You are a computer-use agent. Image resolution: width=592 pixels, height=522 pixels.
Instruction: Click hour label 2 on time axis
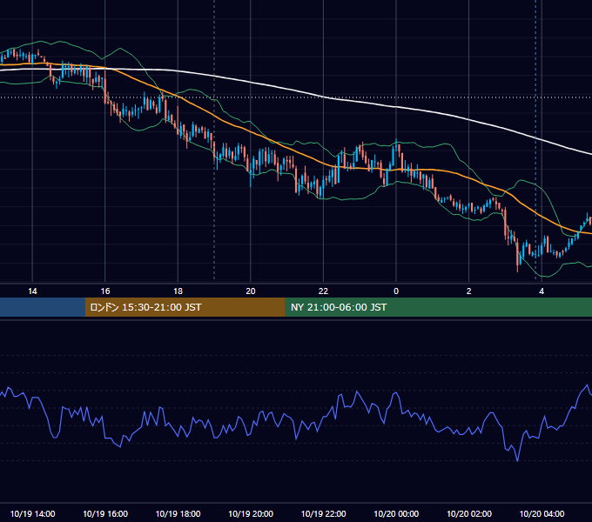pyautogui.click(x=468, y=291)
